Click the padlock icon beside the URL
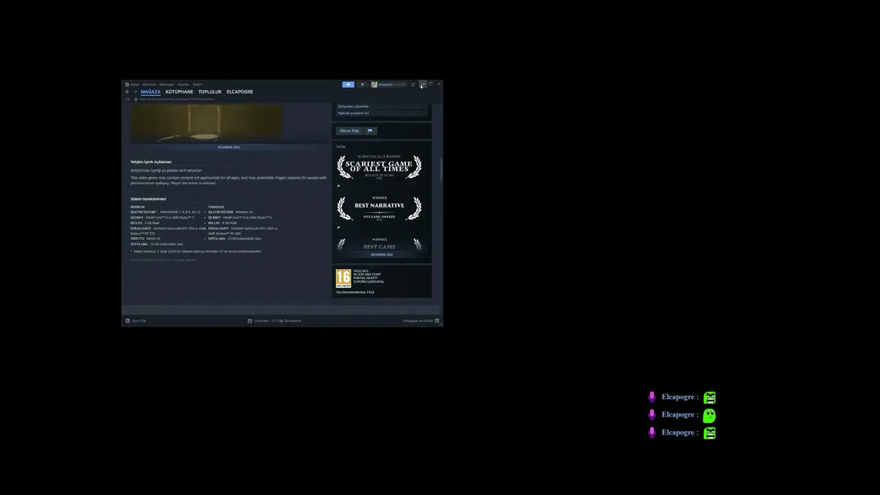The height and width of the screenshot is (495, 880). 135,99
